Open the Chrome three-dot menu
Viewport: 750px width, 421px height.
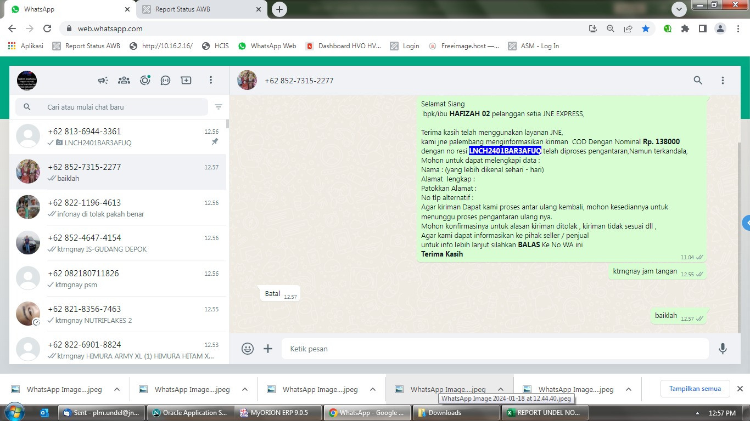(x=738, y=29)
